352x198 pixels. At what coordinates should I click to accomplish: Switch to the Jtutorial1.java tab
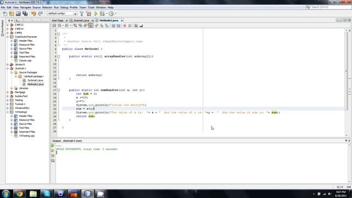click(x=81, y=20)
